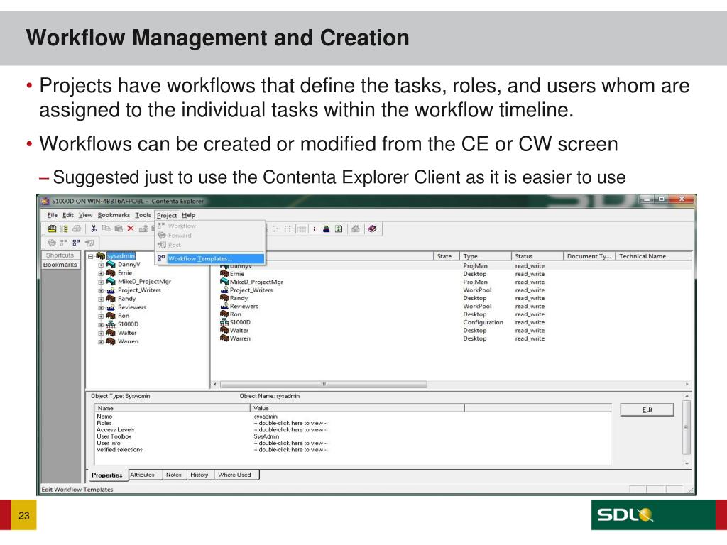The image size is (727, 545).
Task: Click the 'Access Levels' property row
Action: pyautogui.click(x=352, y=429)
